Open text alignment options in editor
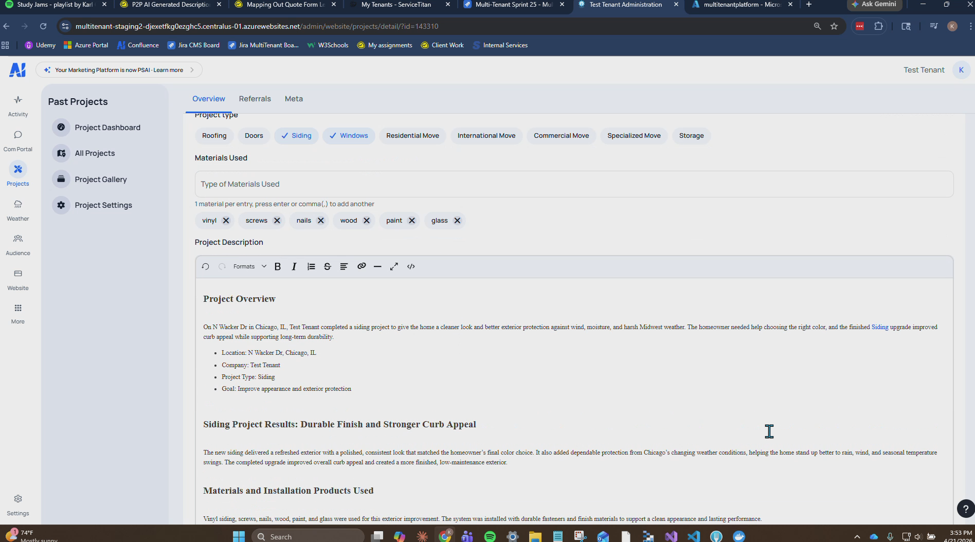 click(x=344, y=266)
